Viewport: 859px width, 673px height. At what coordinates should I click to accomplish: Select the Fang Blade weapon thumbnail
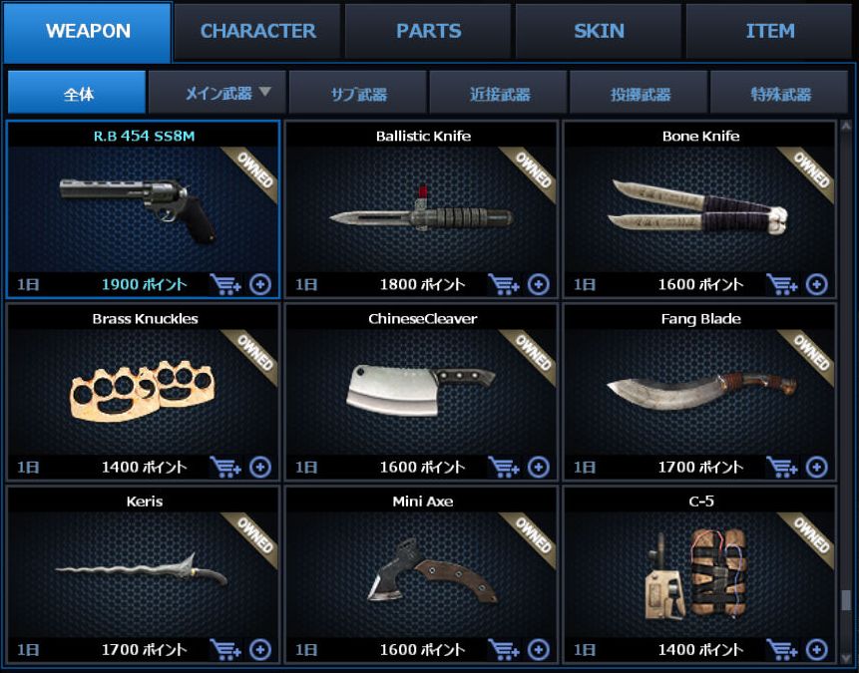(x=700, y=393)
